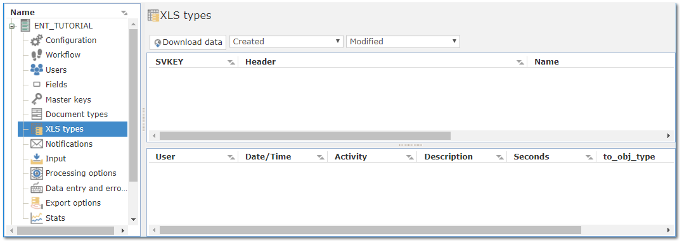682x243 pixels.
Task: Select Data entry and errors item
Action: (87, 189)
